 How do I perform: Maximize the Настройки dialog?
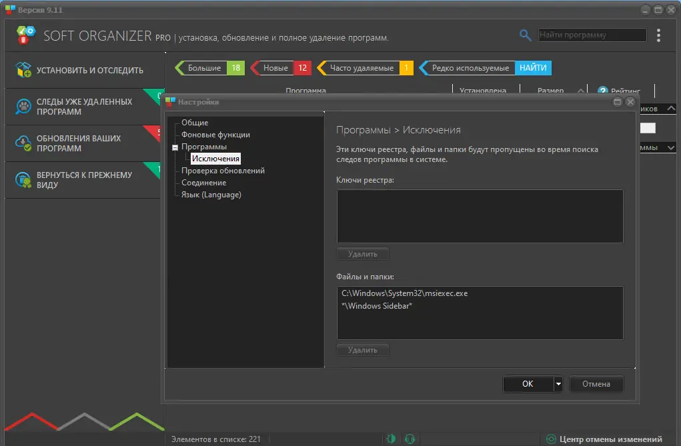click(x=617, y=102)
